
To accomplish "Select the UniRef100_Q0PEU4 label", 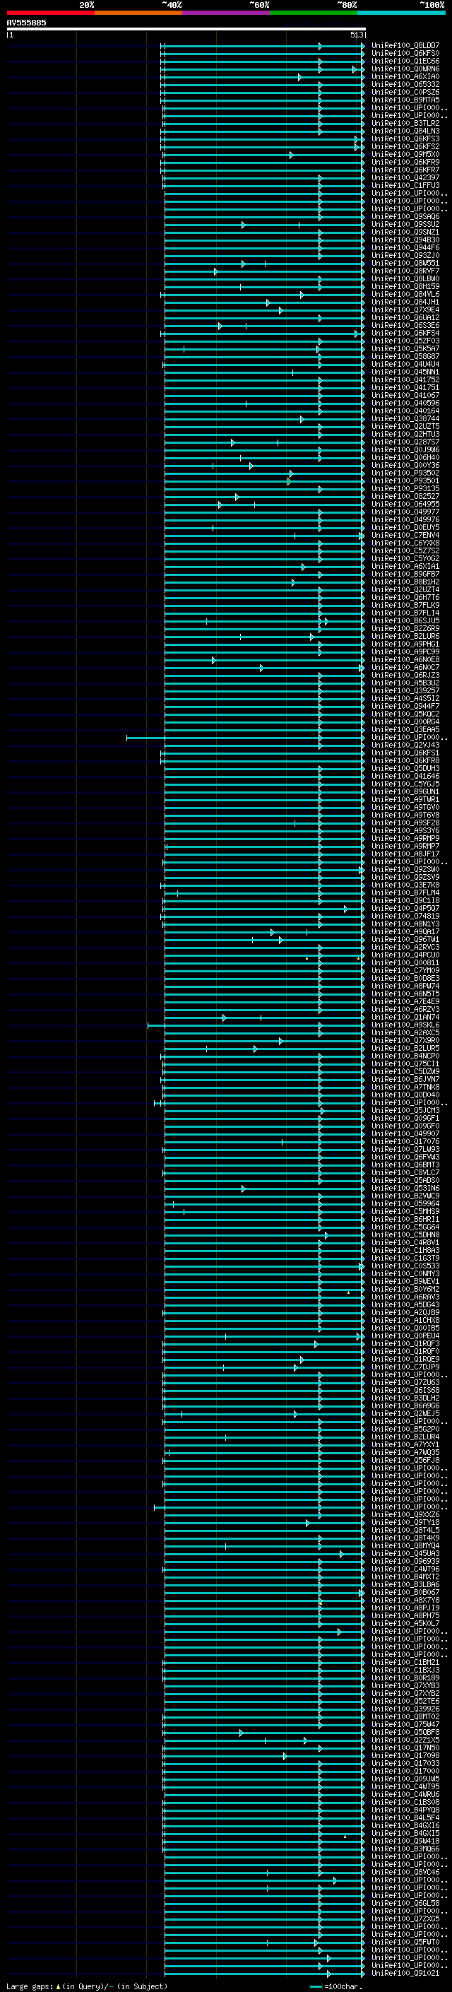I will tap(405, 1336).
